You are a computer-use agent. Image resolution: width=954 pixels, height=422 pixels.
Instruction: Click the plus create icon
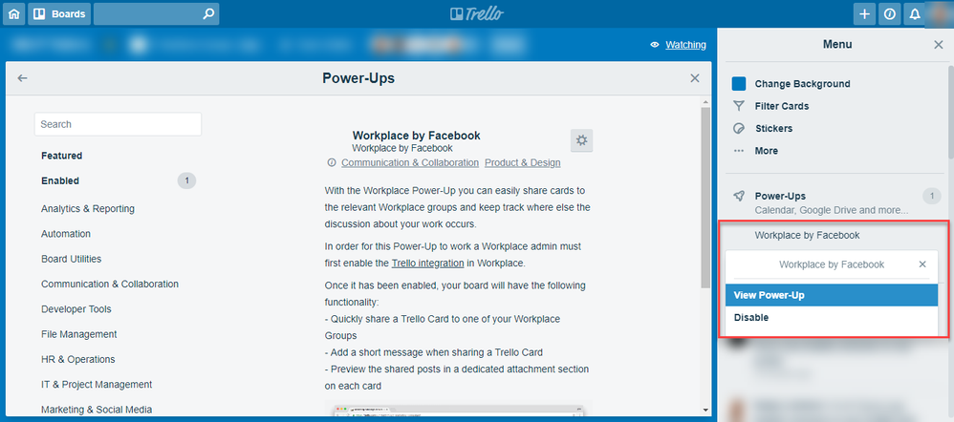864,14
